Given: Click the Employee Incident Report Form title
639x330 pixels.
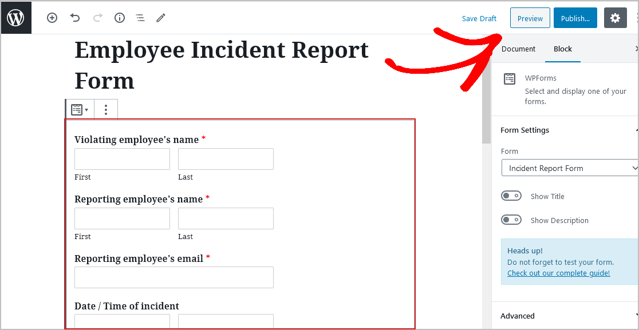Looking at the screenshot, I should [x=222, y=65].
